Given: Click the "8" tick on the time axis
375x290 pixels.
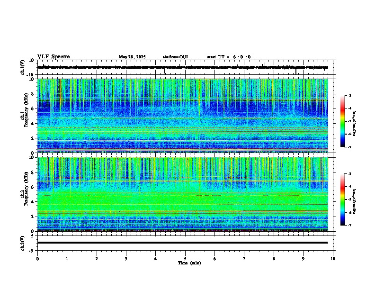Looking at the screenshot, I should (274, 259).
